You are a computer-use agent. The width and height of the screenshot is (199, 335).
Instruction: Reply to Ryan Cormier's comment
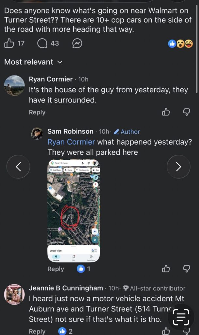pyautogui.click(x=37, y=112)
